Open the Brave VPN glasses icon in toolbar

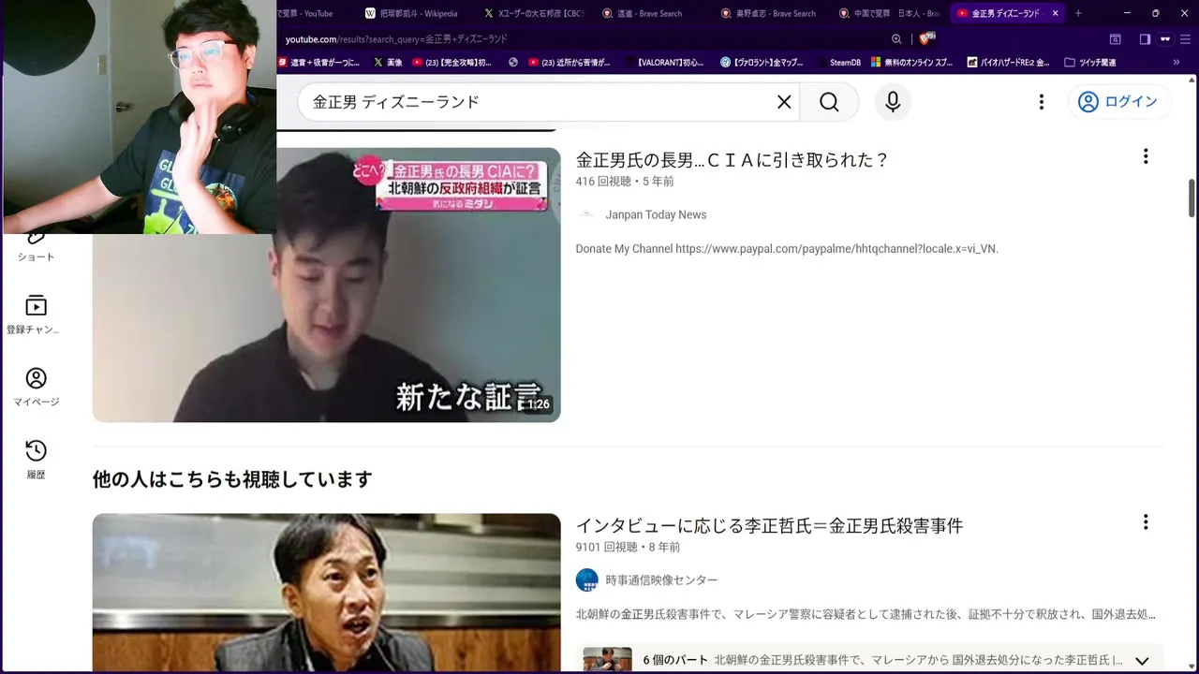1166,39
